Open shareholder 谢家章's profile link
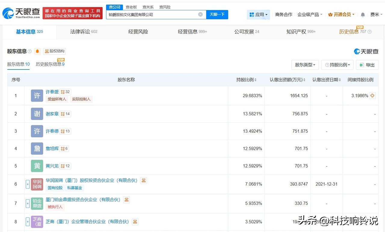The image size is (385, 232). tap(52, 114)
